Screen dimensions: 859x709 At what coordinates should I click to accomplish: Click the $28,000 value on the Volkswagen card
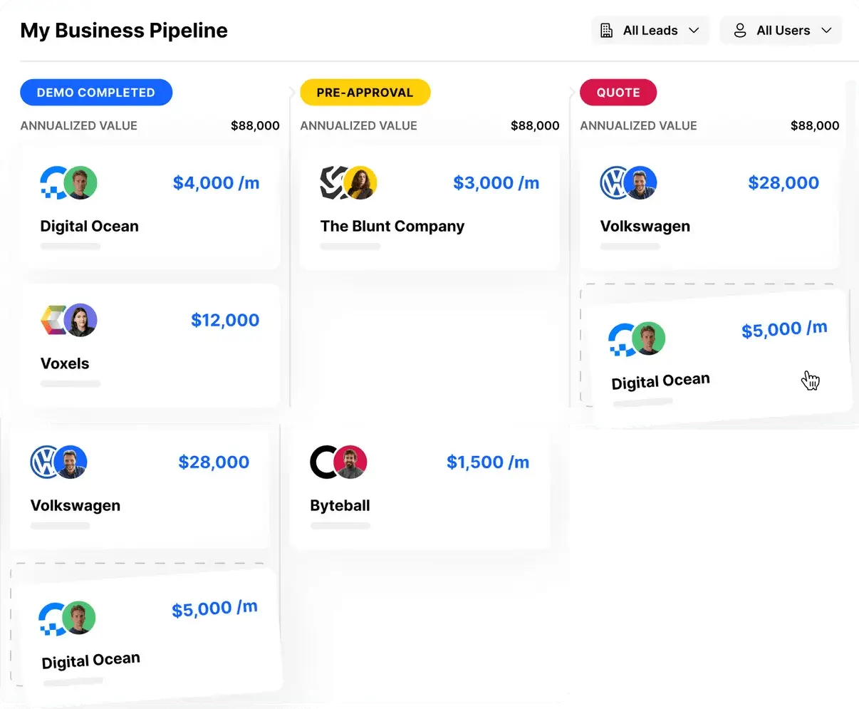pos(783,182)
